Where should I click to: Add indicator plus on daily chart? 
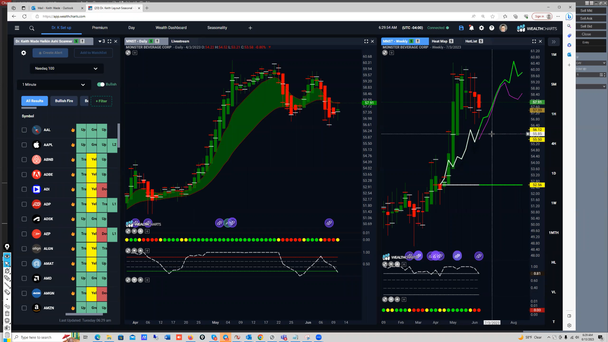[x=135, y=53]
